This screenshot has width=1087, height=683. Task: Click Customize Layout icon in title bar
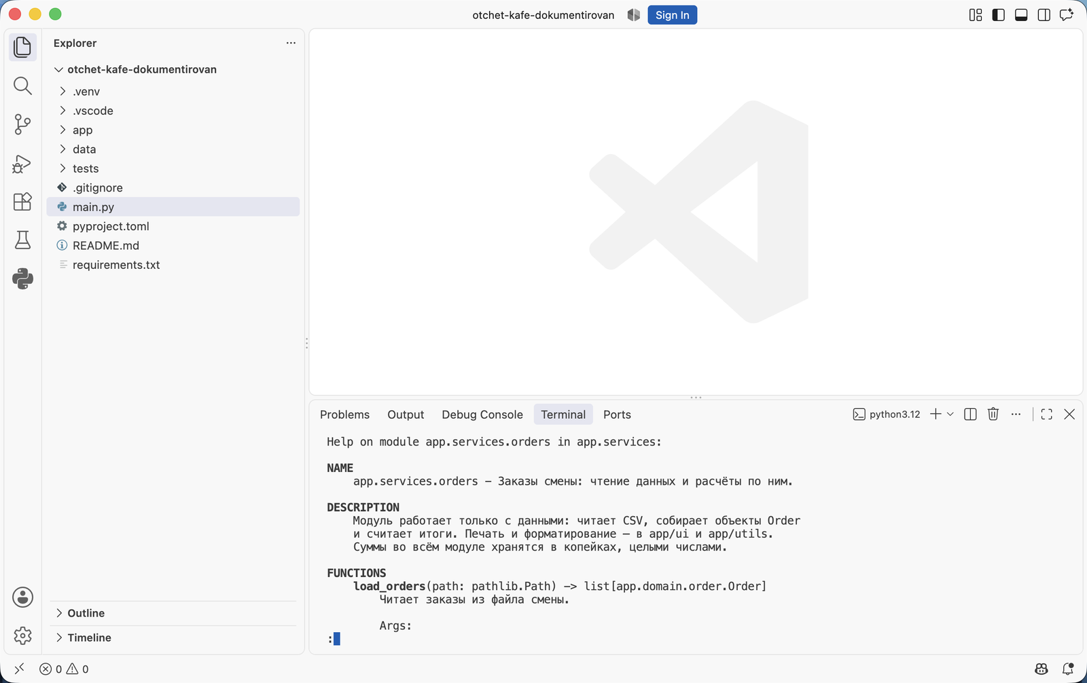(x=976, y=15)
